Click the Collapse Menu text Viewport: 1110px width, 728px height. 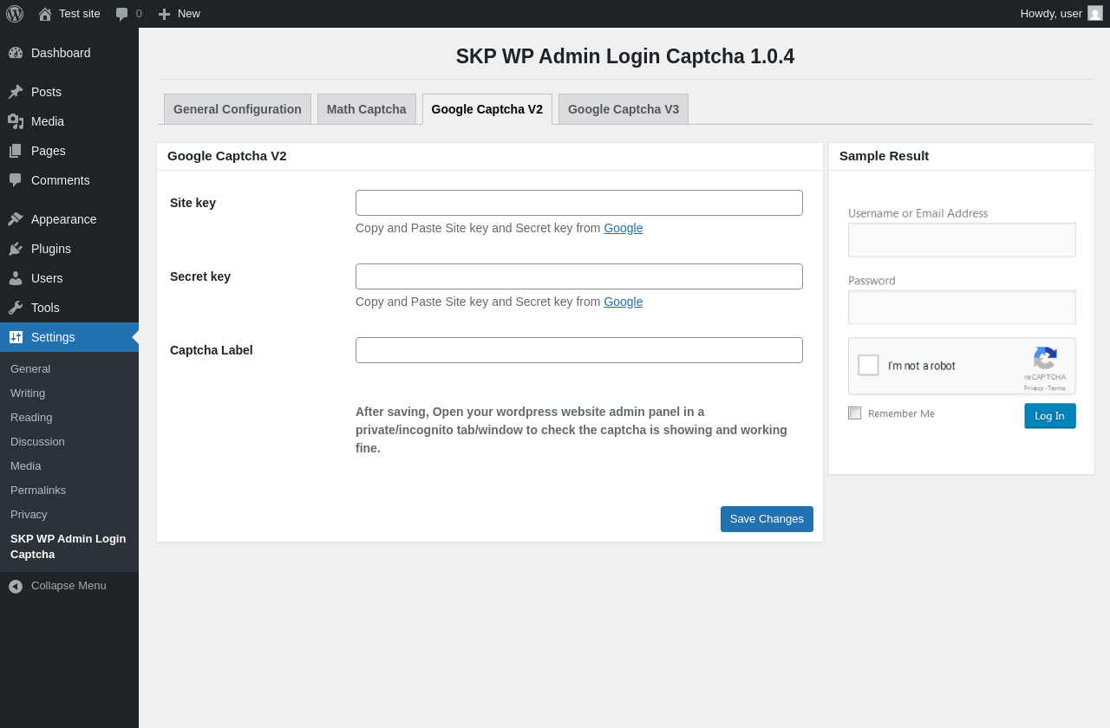tap(69, 586)
